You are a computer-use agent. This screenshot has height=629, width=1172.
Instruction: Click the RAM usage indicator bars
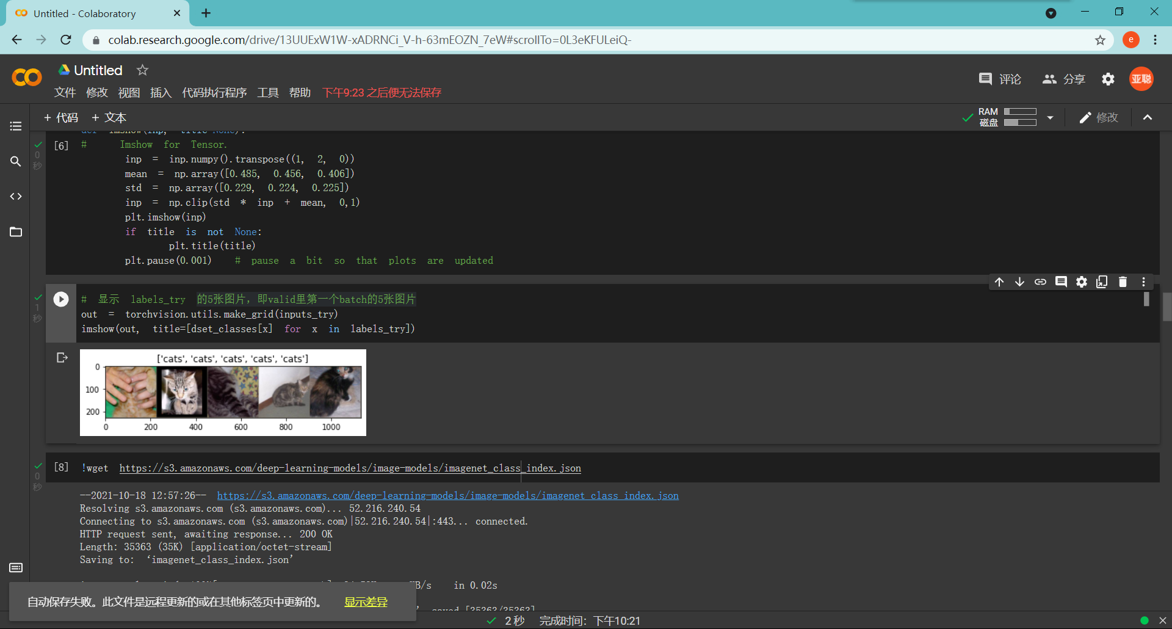click(x=1020, y=117)
